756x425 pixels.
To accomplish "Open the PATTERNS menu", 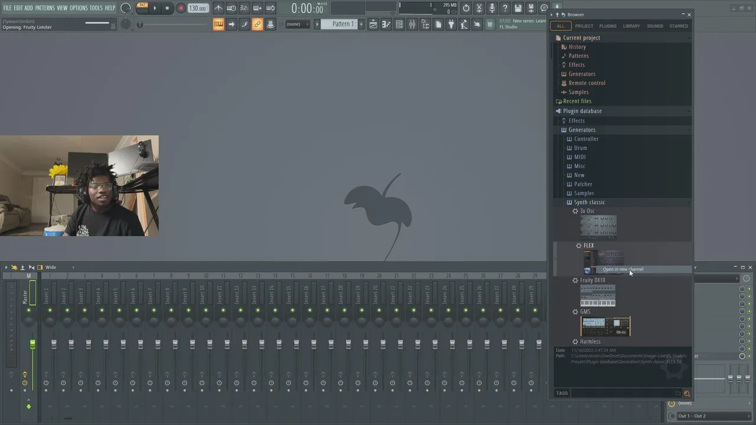I will [45, 8].
